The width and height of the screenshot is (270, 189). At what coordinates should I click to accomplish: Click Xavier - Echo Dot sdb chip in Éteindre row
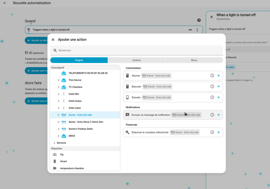pyautogui.click(x=157, y=97)
